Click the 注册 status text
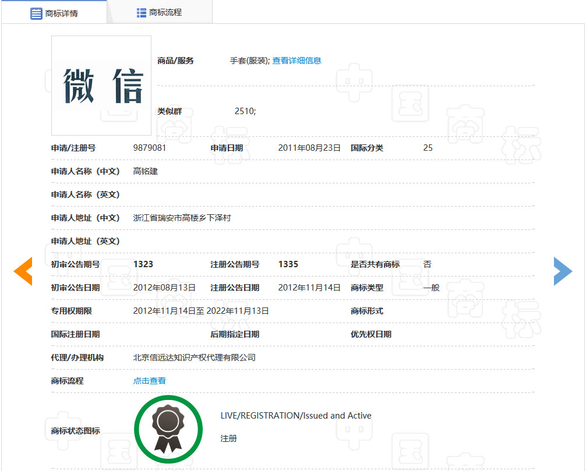586x471 pixels. (x=229, y=438)
